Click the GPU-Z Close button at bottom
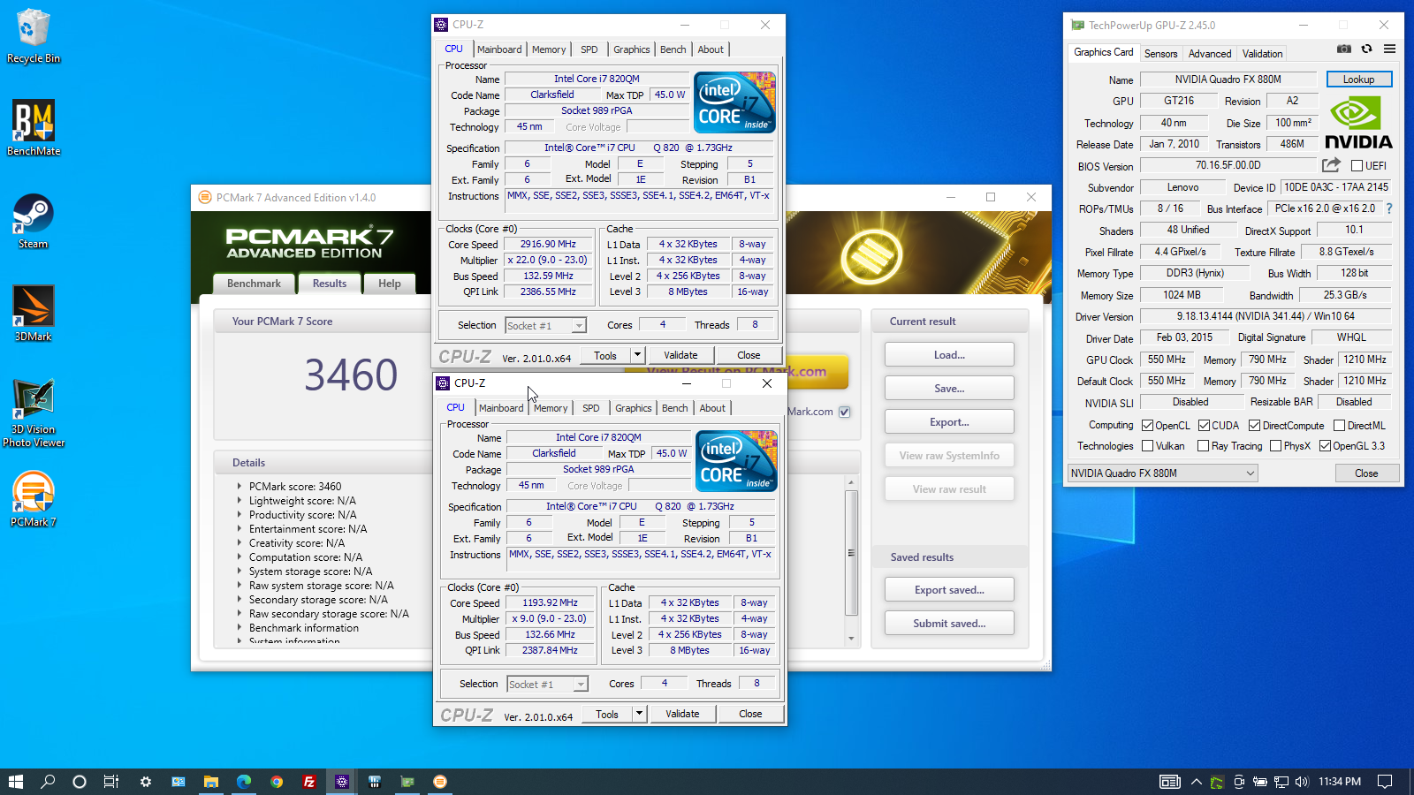Image resolution: width=1414 pixels, height=795 pixels. [x=1366, y=473]
